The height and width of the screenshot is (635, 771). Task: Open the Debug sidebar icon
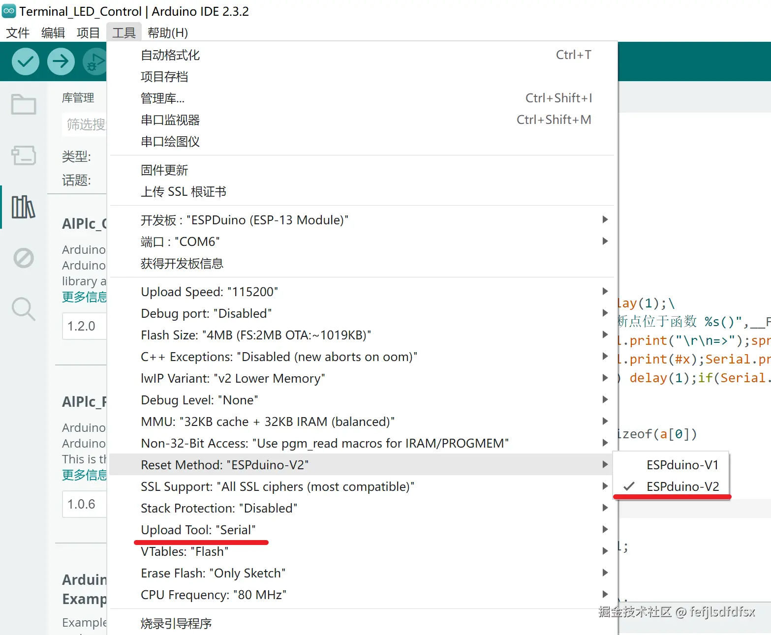[24, 258]
